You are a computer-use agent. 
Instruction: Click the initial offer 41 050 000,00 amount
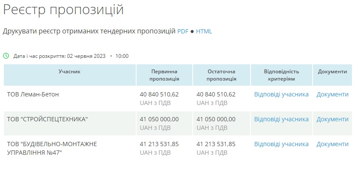point(159,119)
